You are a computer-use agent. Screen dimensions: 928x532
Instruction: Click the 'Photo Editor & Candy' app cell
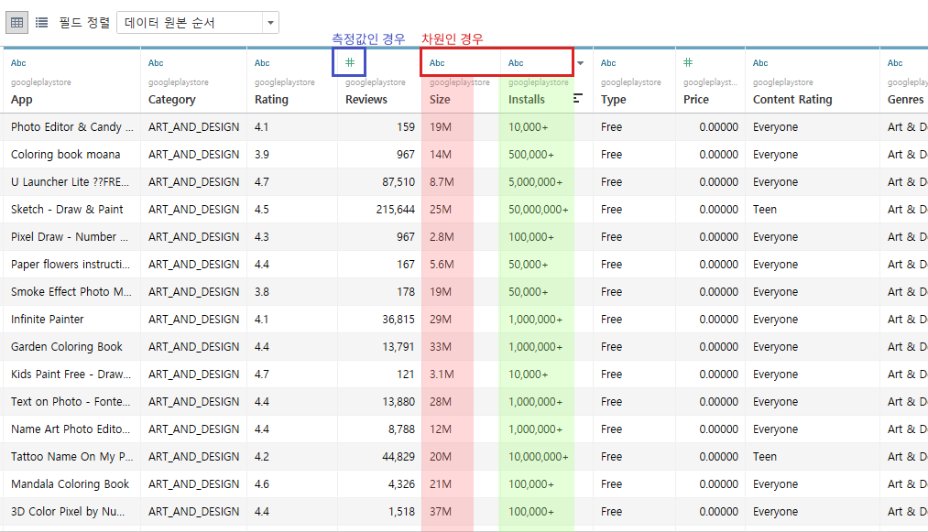point(72,126)
